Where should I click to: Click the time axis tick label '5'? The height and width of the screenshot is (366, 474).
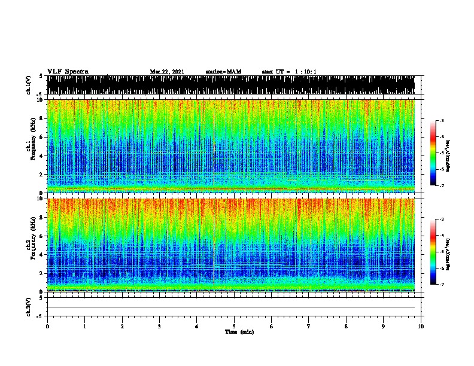tap(234, 327)
